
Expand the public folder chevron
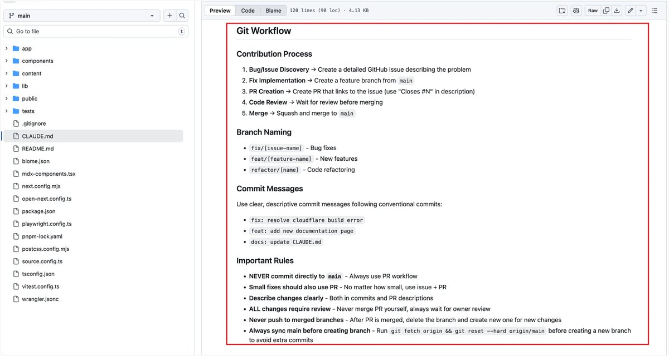[7, 98]
